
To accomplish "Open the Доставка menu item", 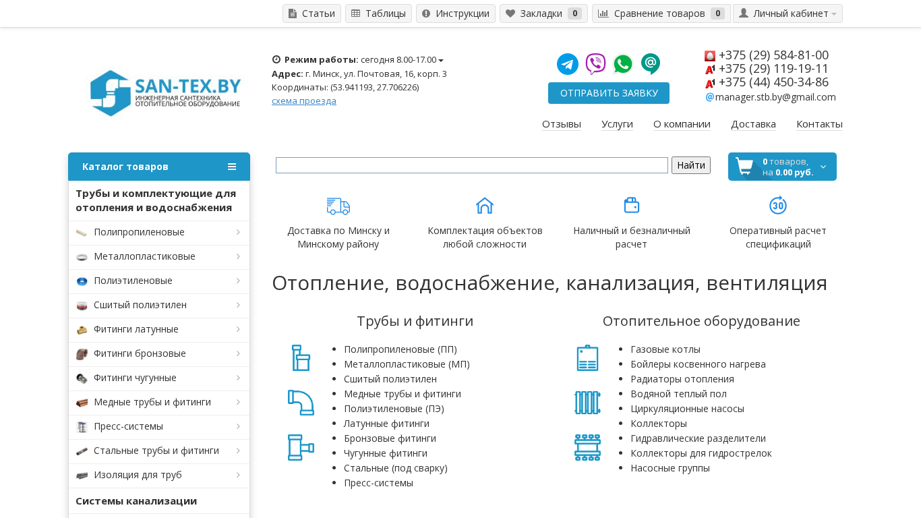I will coord(753,124).
